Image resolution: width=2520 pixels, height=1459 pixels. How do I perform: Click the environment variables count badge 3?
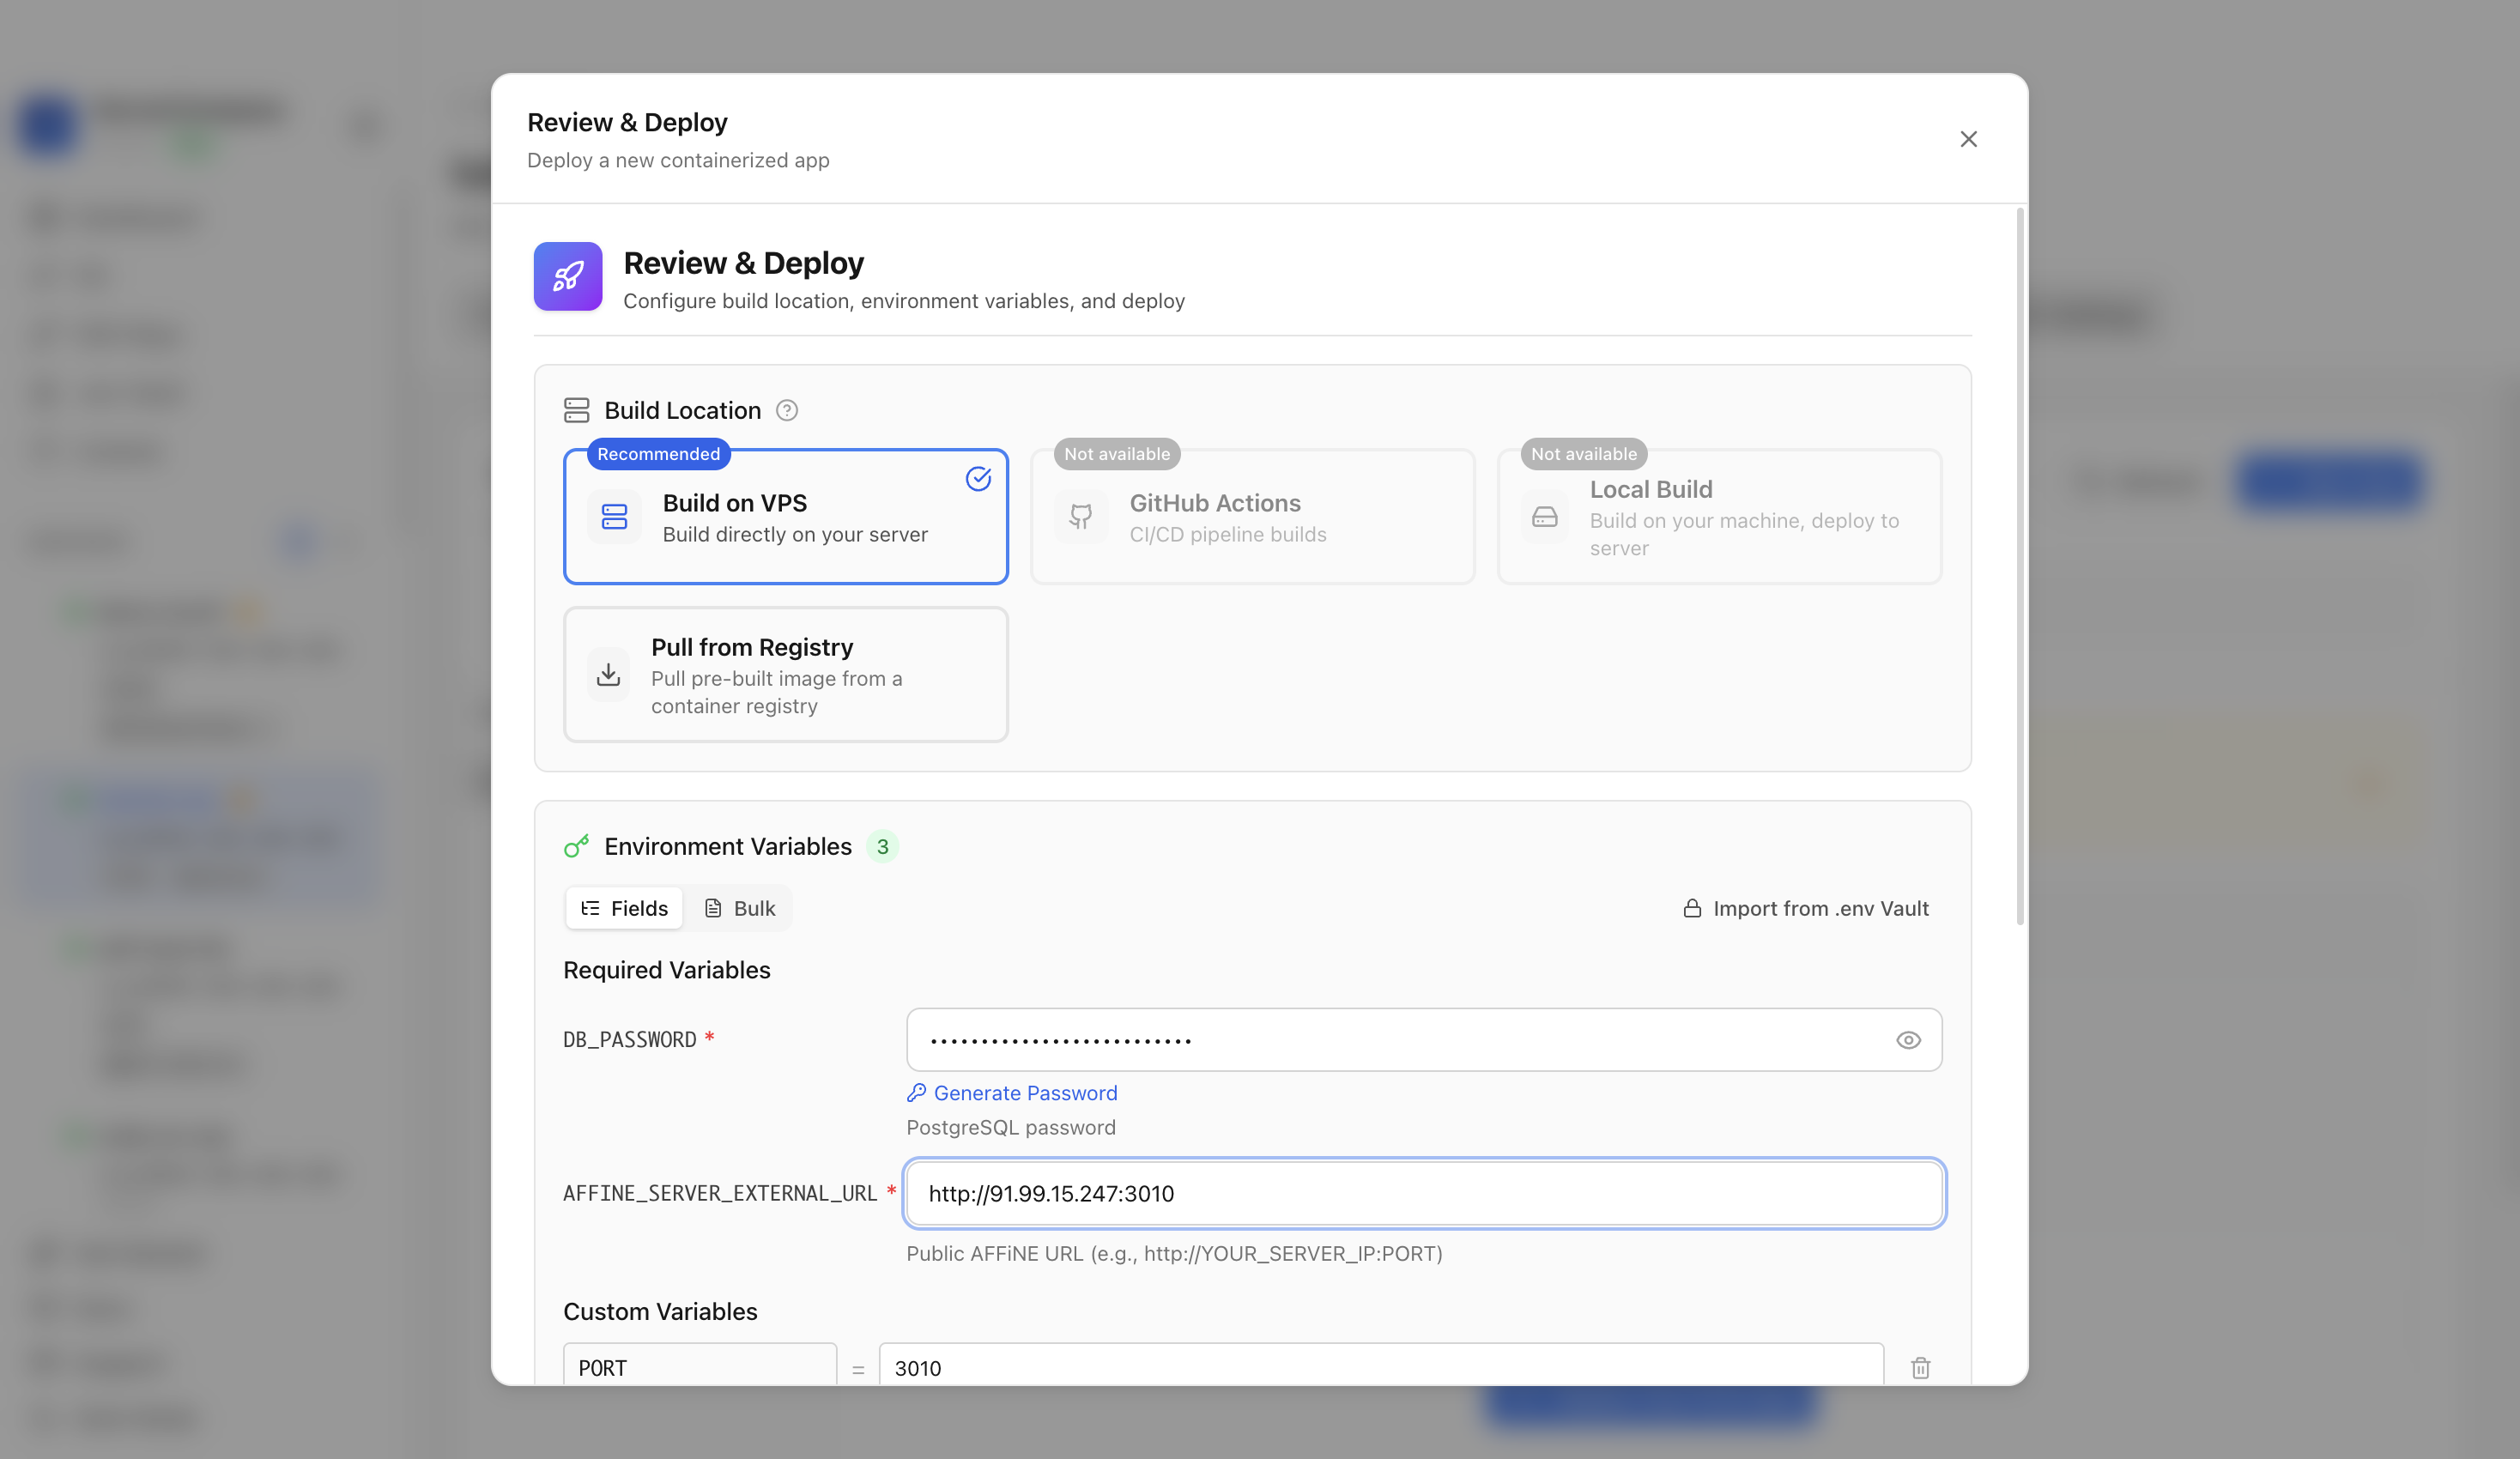tap(882, 846)
